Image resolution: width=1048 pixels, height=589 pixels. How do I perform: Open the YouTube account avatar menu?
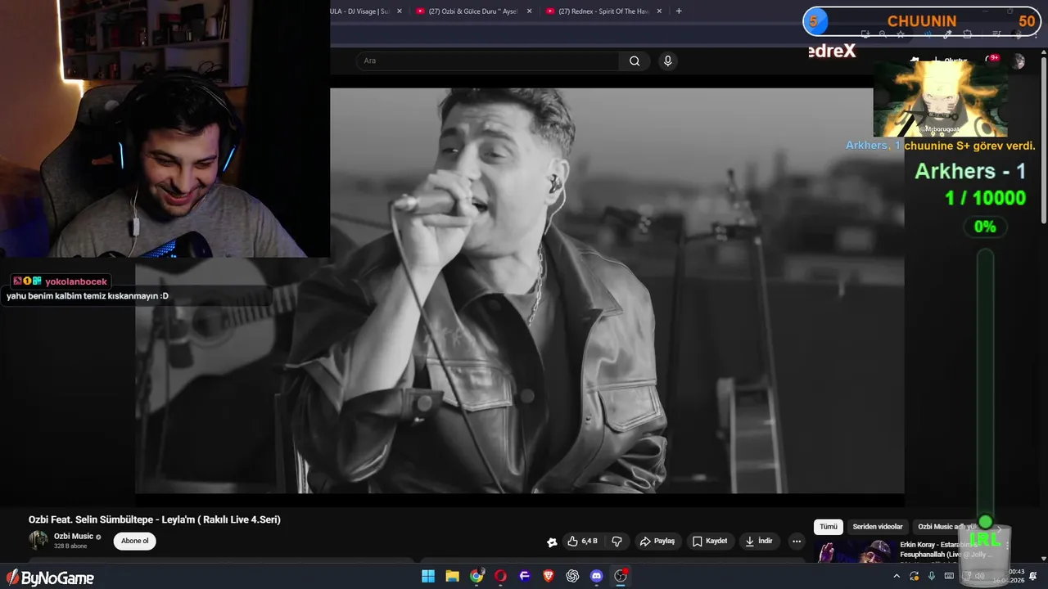tap(1019, 61)
